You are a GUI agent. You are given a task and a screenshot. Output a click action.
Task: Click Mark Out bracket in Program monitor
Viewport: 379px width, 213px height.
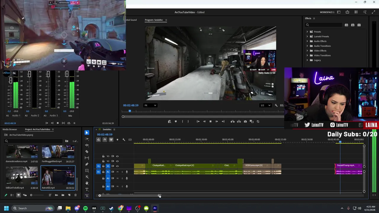(188, 122)
